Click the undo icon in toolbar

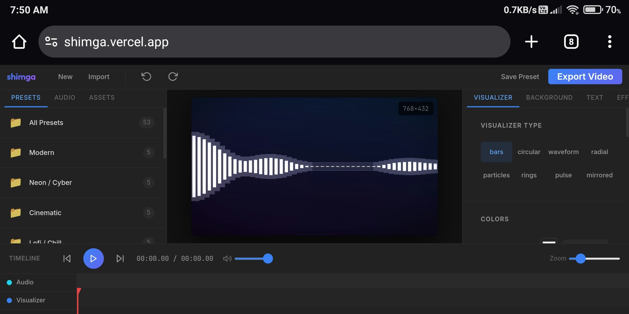click(x=146, y=76)
